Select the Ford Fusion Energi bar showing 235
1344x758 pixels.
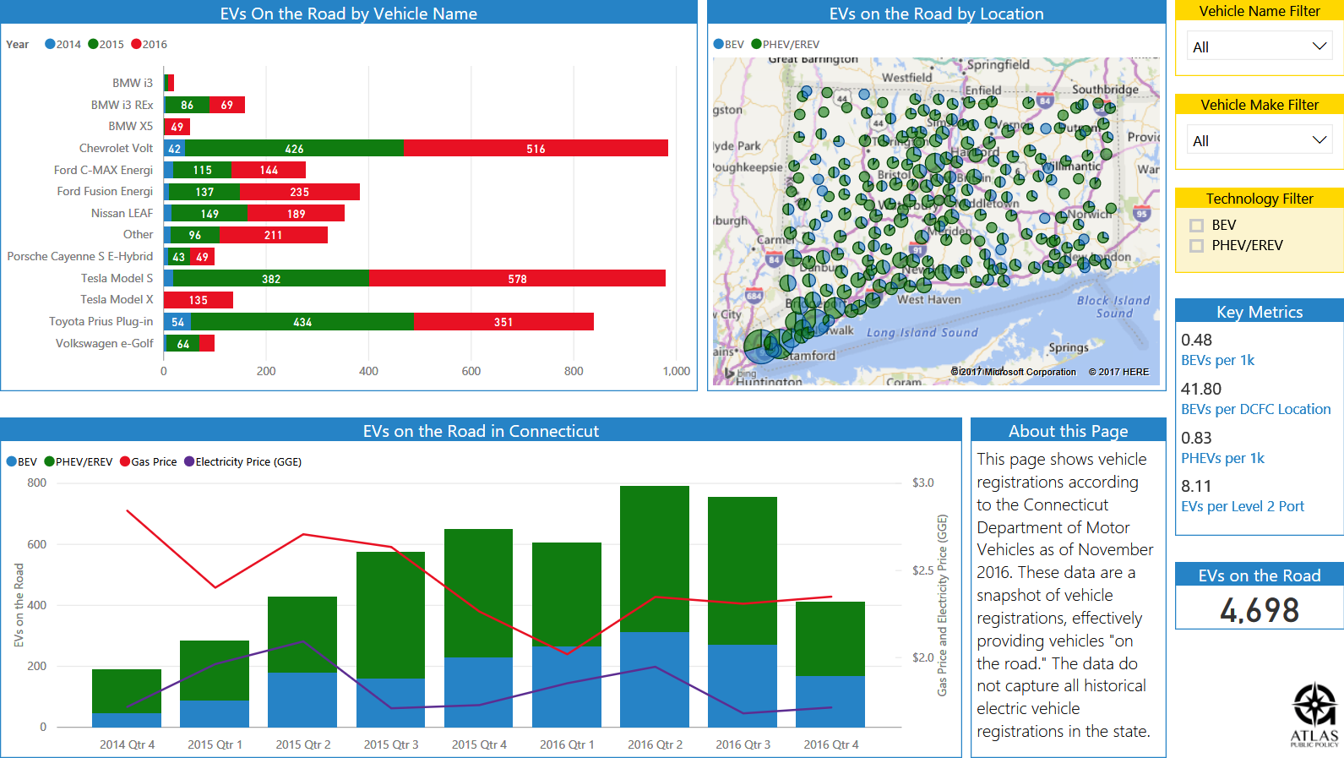[300, 192]
